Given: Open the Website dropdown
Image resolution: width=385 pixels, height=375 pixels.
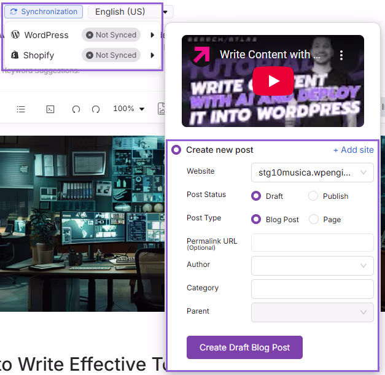Looking at the screenshot, I should pyautogui.click(x=312, y=173).
